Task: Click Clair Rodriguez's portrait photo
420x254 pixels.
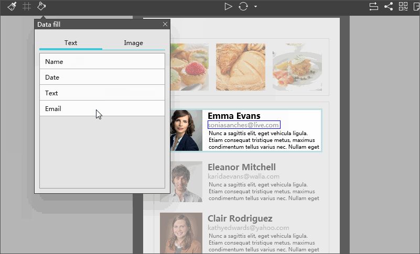Action: (181, 233)
